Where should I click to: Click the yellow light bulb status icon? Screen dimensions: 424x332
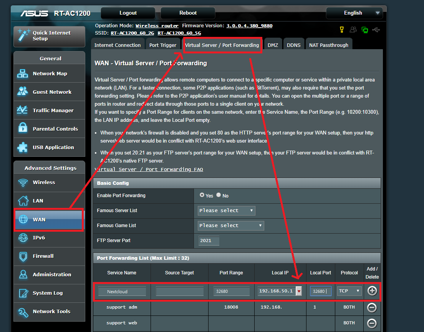tap(341, 30)
